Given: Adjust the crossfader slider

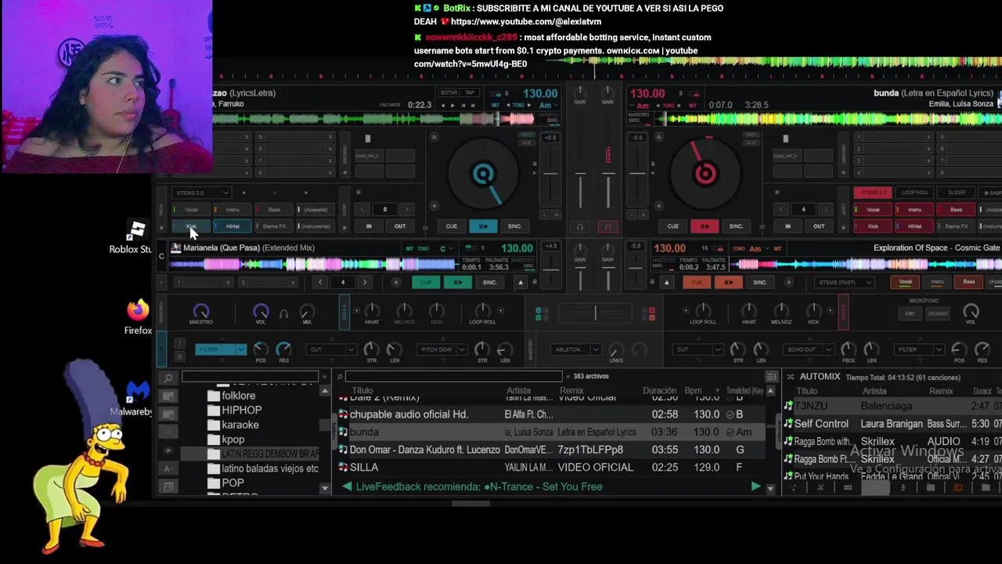Looking at the screenshot, I should tap(595, 313).
